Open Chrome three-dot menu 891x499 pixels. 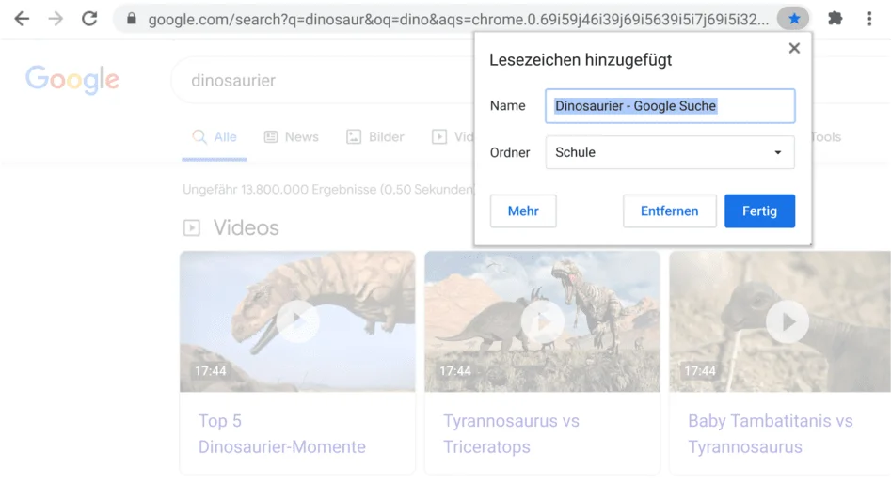click(x=869, y=19)
